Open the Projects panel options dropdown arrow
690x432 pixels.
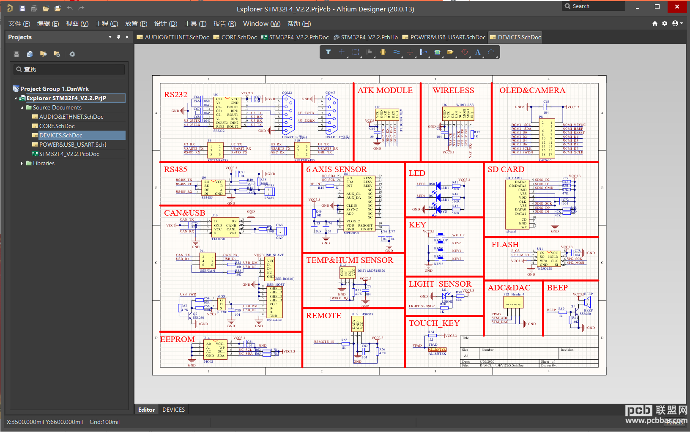(x=110, y=37)
